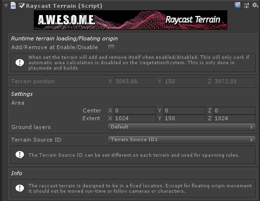Open the Terrain Source ID dropdown
Image resolution: width=260 pixels, height=201 pixels.
(x=181, y=140)
